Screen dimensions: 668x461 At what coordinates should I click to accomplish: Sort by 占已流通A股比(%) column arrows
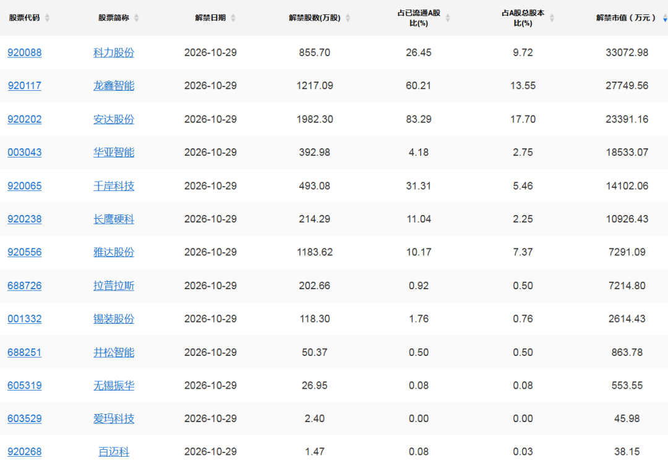(x=447, y=18)
